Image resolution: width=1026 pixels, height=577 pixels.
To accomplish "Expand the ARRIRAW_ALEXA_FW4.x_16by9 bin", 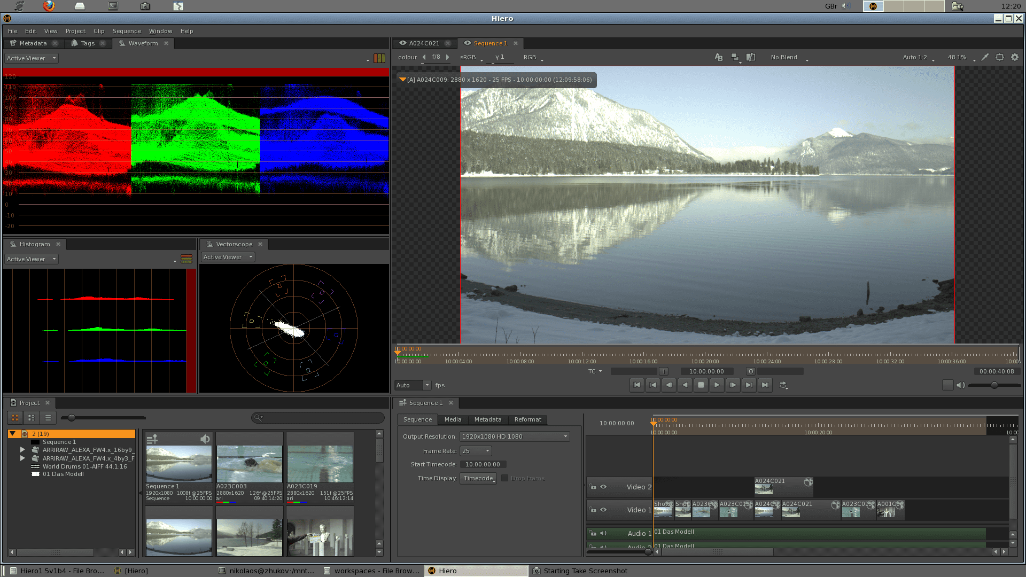I will tap(22, 450).
